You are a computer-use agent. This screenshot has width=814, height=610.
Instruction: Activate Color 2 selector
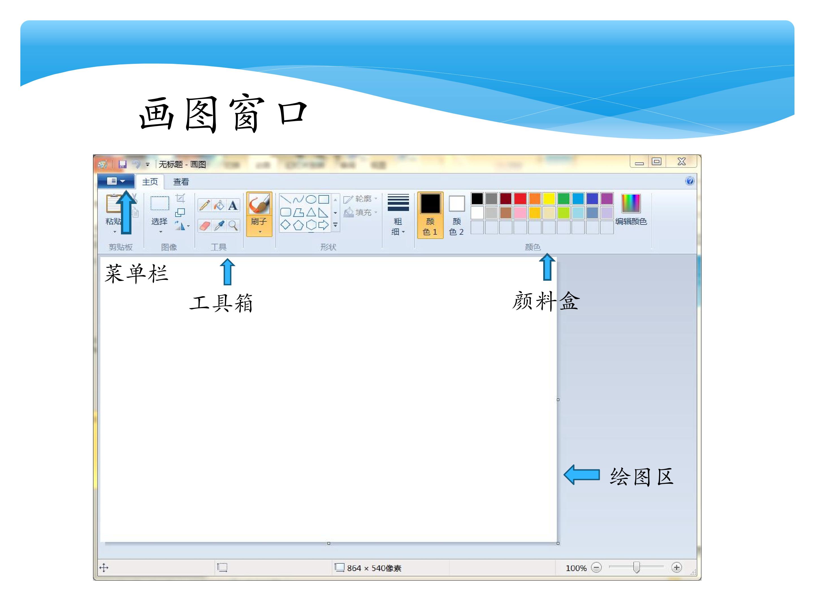pos(457,215)
